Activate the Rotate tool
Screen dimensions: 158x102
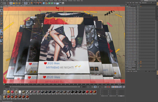(x=17, y=3)
